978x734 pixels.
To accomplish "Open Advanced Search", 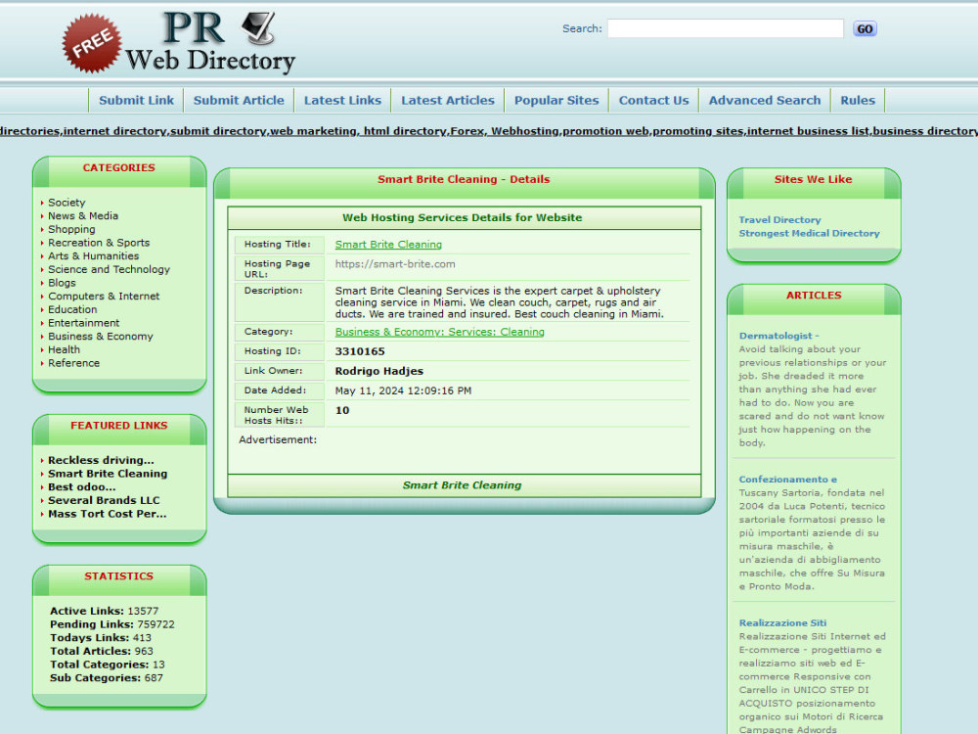I will point(765,101).
